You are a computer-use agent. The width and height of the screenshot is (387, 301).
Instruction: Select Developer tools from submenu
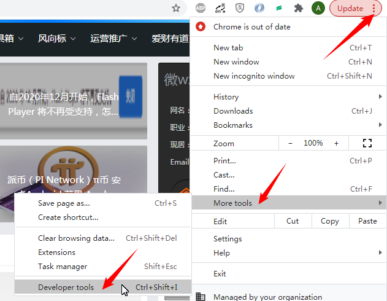[66, 287]
